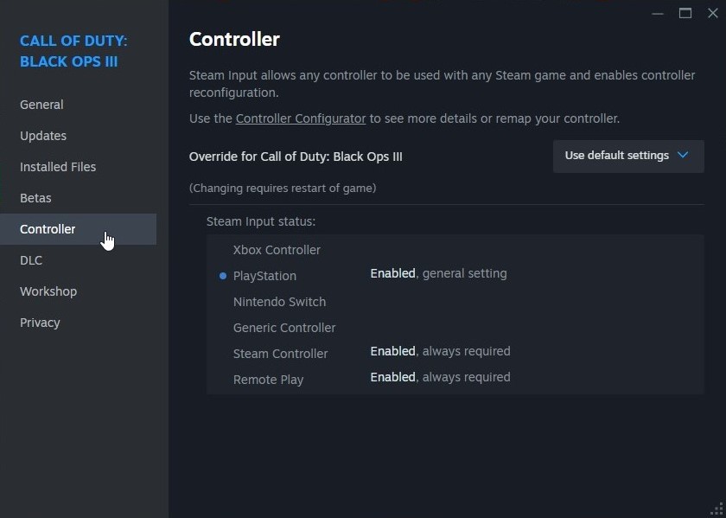Viewport: 726px width, 518px height.
Task: Select the Generic Controller entry
Action: (284, 328)
